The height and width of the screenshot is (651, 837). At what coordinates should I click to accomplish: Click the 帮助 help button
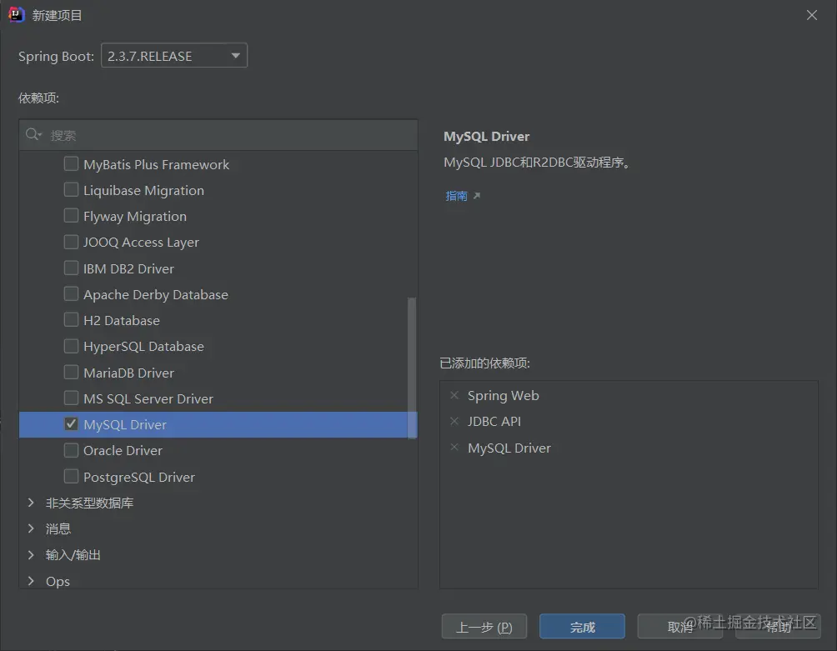click(778, 627)
